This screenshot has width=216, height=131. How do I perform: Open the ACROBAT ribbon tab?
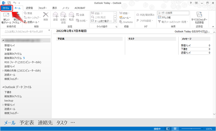pyautogui.click(x=80, y=8)
